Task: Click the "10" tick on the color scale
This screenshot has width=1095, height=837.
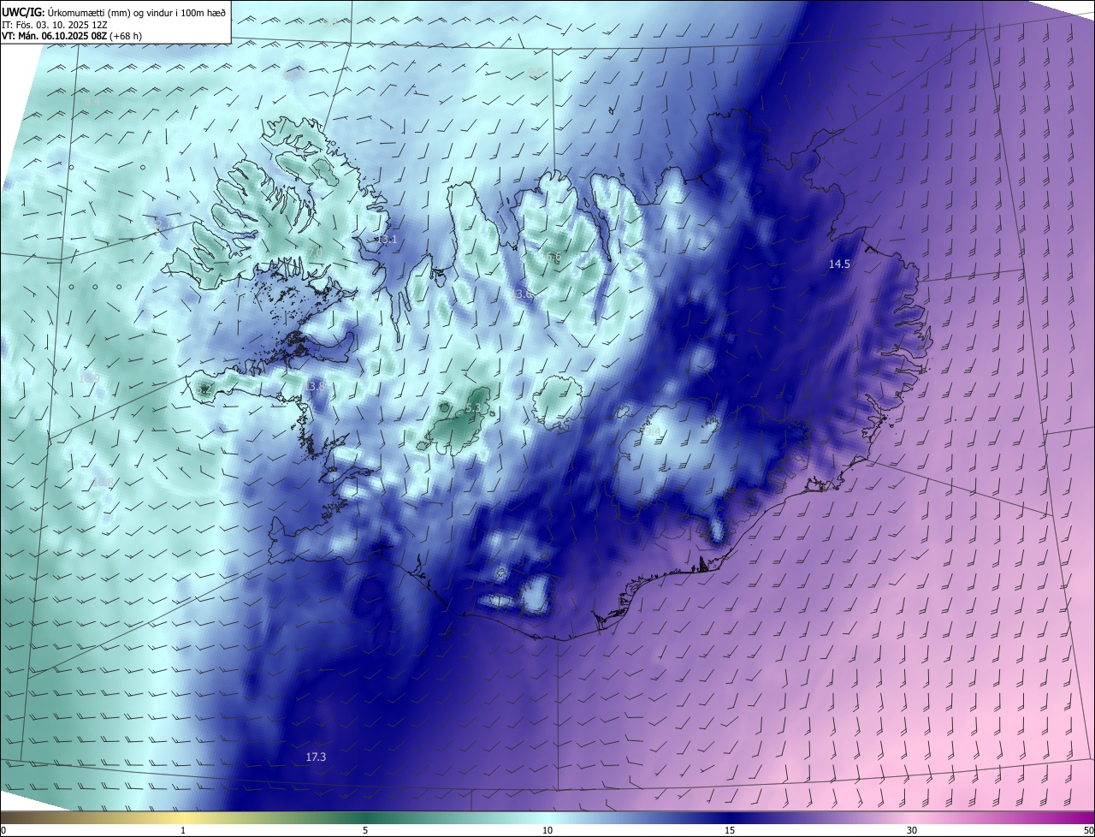Action: pos(547,830)
